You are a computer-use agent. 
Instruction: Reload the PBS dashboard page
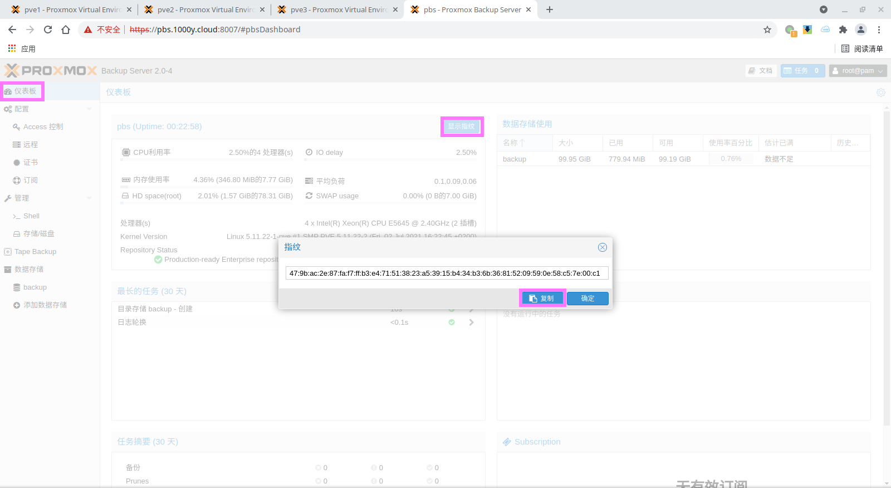[48, 30]
